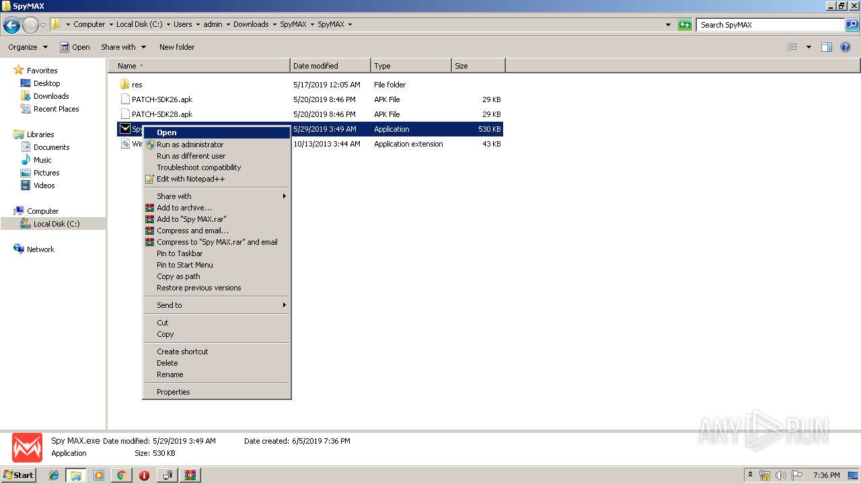Click the DLL application extension file icon
The height and width of the screenshot is (484, 861).
pyautogui.click(x=124, y=144)
